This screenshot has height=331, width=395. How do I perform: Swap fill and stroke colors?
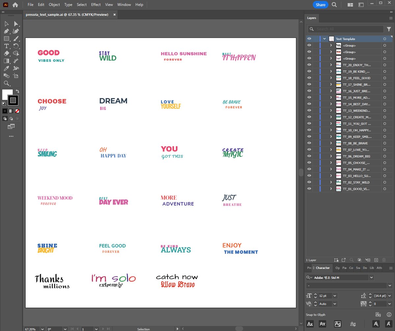pyautogui.click(x=18, y=91)
